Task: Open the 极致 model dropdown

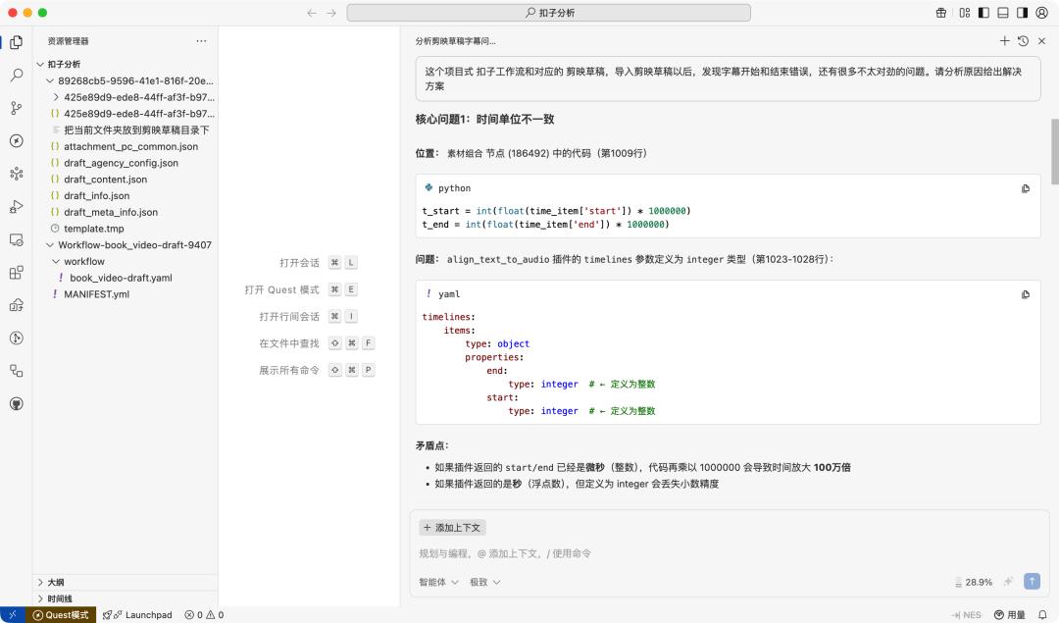Action: (484, 582)
